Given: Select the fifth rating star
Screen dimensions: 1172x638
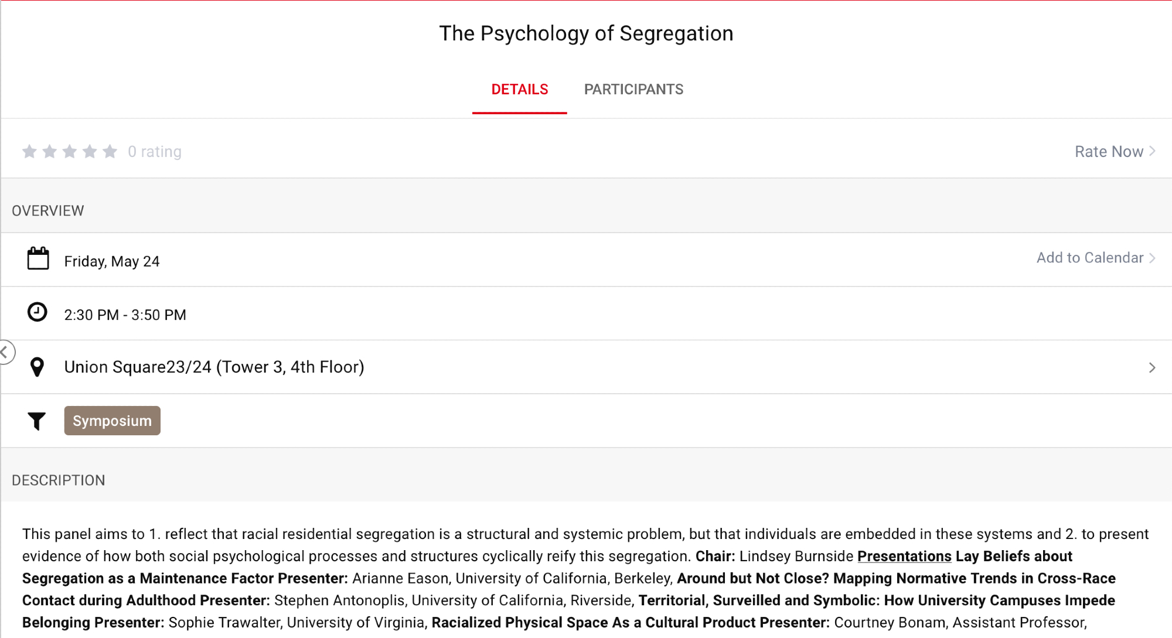Looking at the screenshot, I should 110,152.
